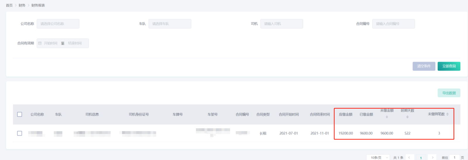Select the 开始时间 start date field
Viewport: 468px width, 160px height.
point(51,43)
